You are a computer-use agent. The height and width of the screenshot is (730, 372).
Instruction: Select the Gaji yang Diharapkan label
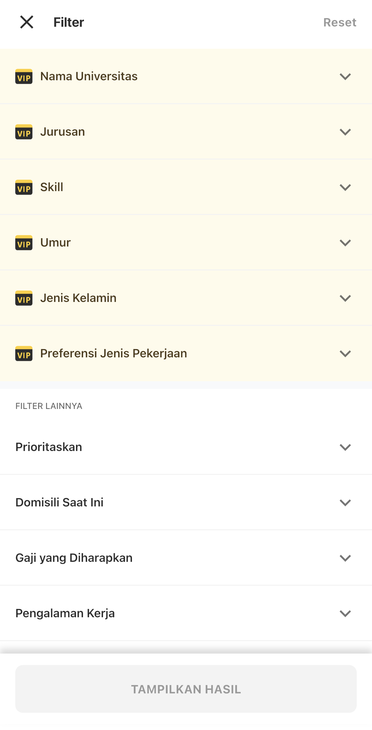tap(74, 558)
